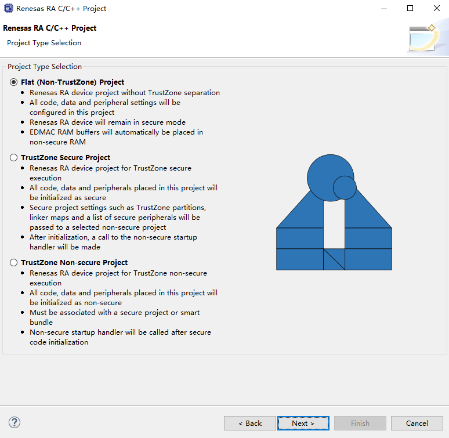Click 'Renesas RA device will remain in secure mode' text
449x438 pixels.
pos(107,122)
